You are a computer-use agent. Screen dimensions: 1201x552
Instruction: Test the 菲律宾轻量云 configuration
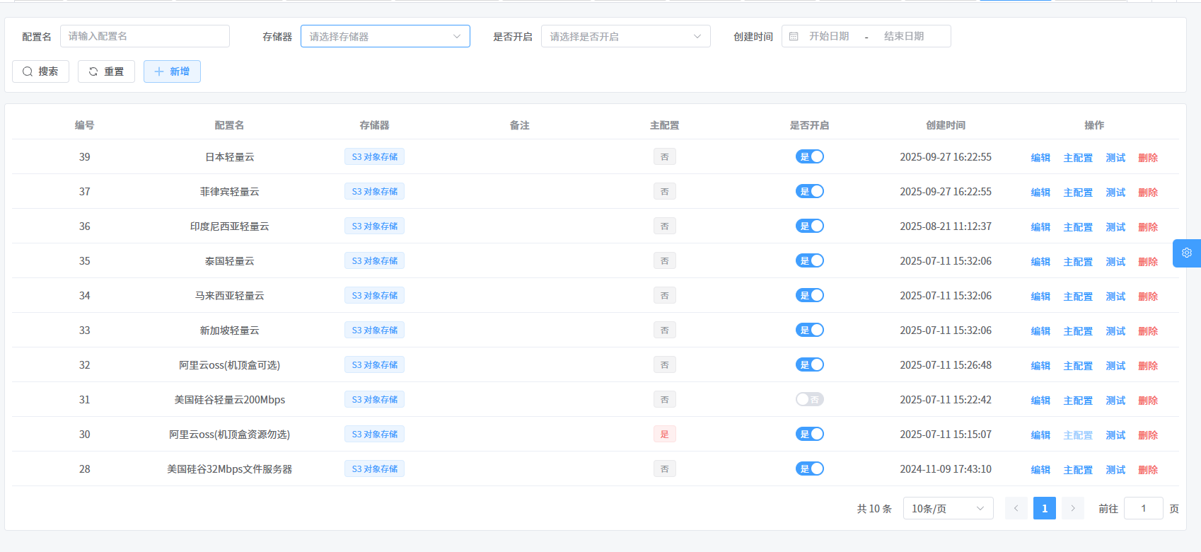pyautogui.click(x=1115, y=192)
